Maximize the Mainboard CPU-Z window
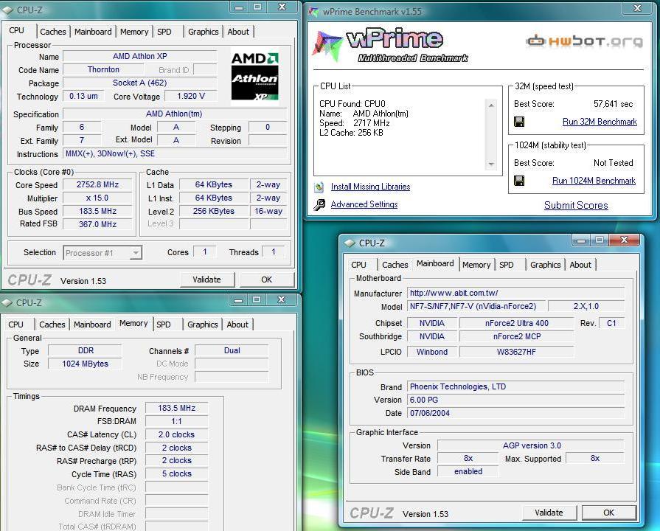 pos(600,240)
